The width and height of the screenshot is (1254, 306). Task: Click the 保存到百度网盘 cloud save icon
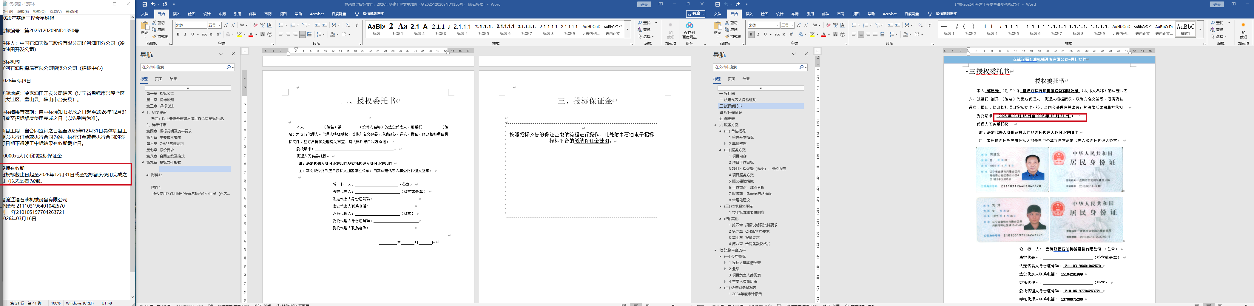coord(689,26)
